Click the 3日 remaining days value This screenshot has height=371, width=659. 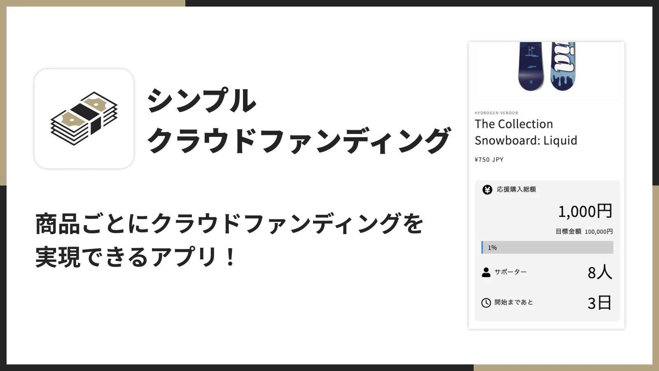(x=599, y=303)
